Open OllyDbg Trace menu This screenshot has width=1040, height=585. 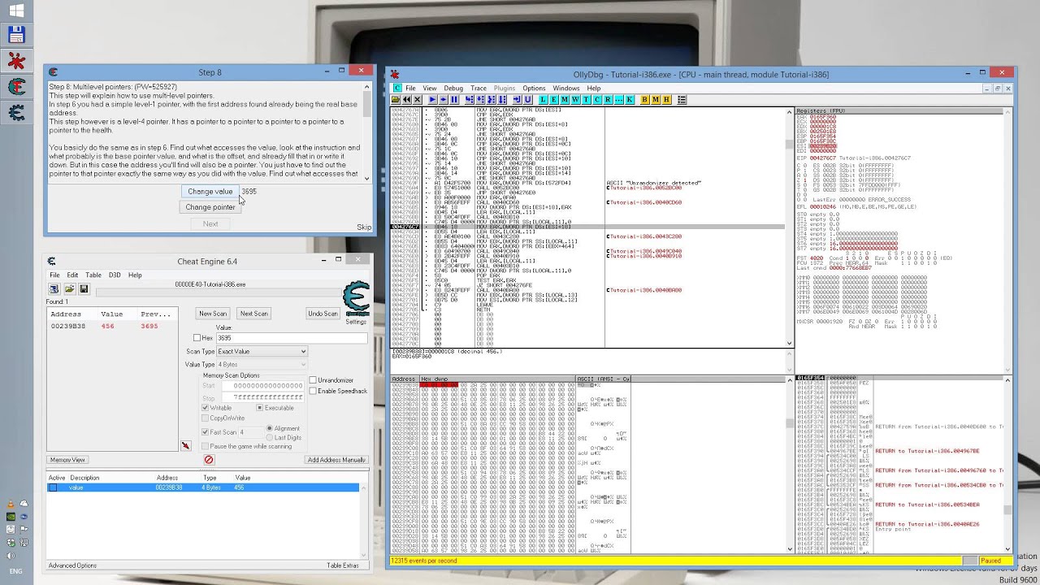(479, 88)
